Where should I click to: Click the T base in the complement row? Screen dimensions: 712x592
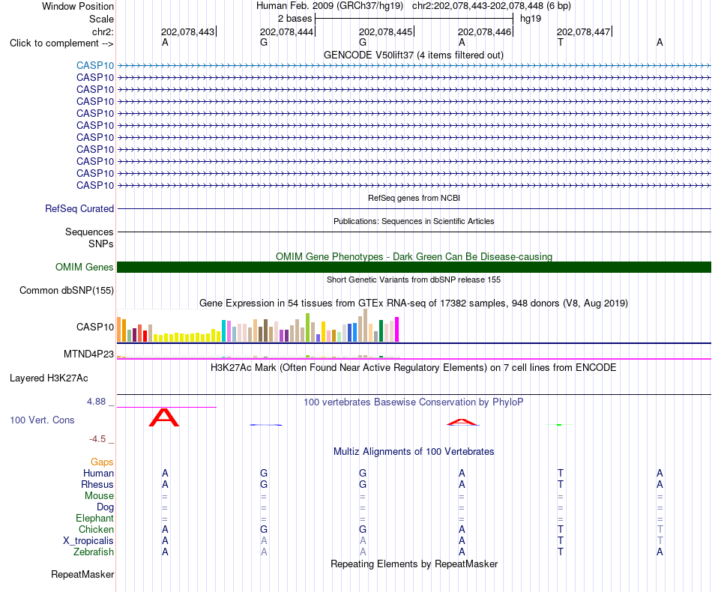point(561,42)
